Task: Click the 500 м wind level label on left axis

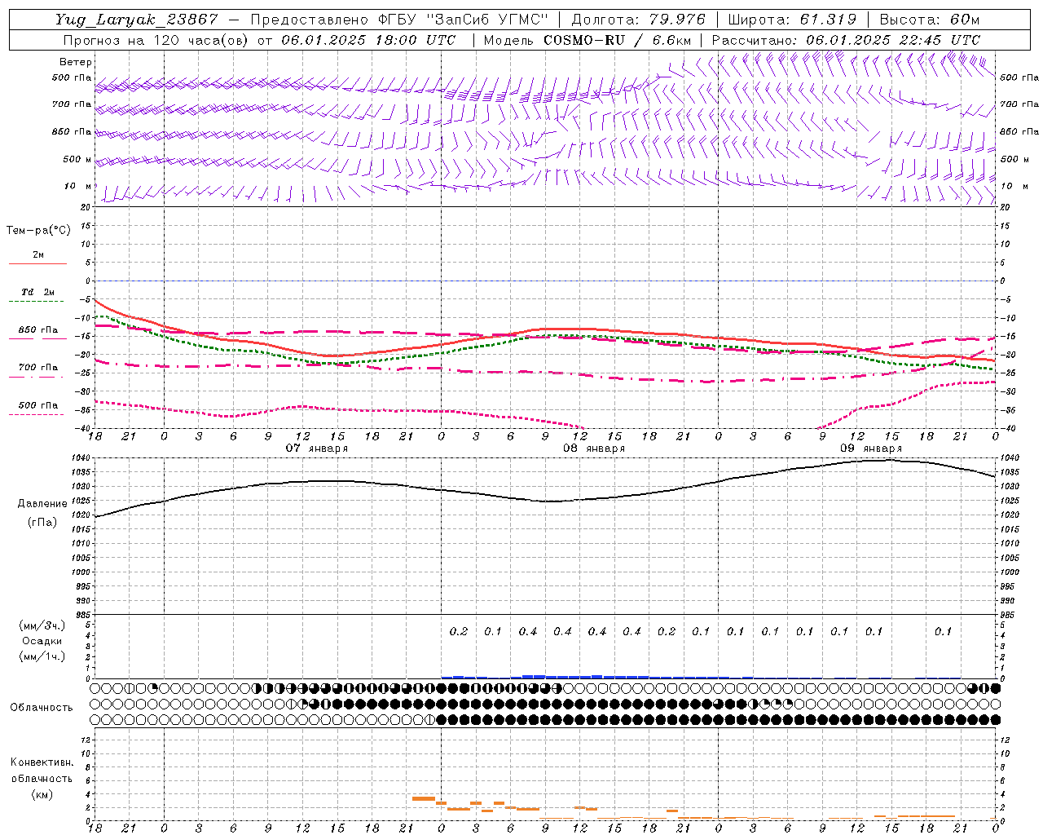Action: click(77, 160)
